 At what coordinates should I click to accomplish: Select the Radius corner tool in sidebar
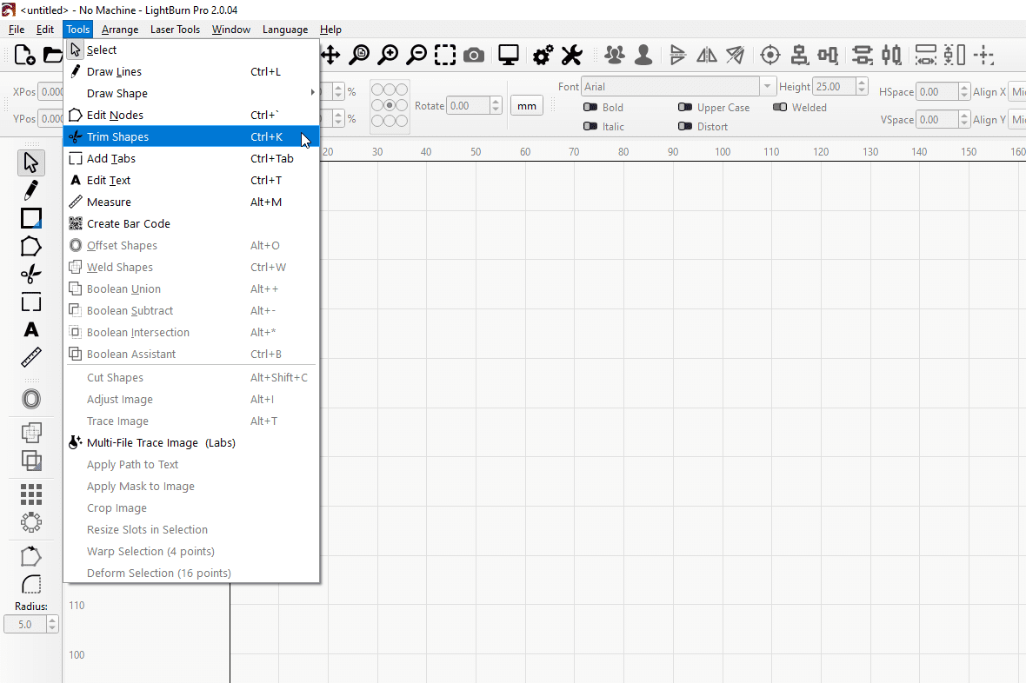click(x=30, y=584)
